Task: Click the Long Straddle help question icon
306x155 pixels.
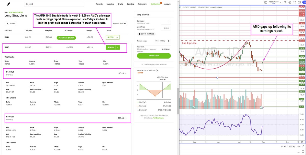Action: click(x=26, y=16)
